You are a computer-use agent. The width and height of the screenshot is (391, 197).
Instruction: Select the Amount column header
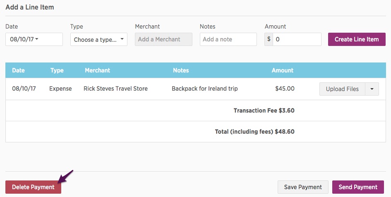[283, 70]
